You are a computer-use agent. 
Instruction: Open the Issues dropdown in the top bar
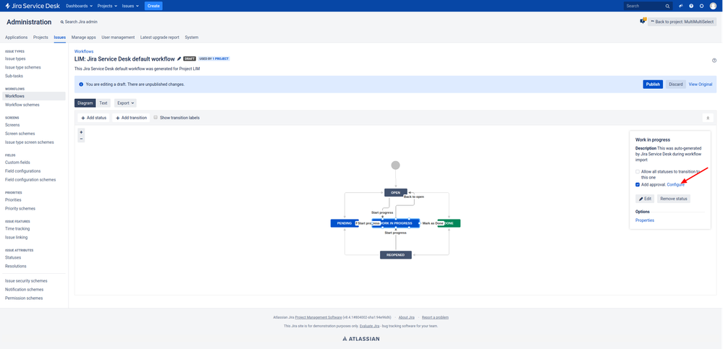click(x=132, y=6)
